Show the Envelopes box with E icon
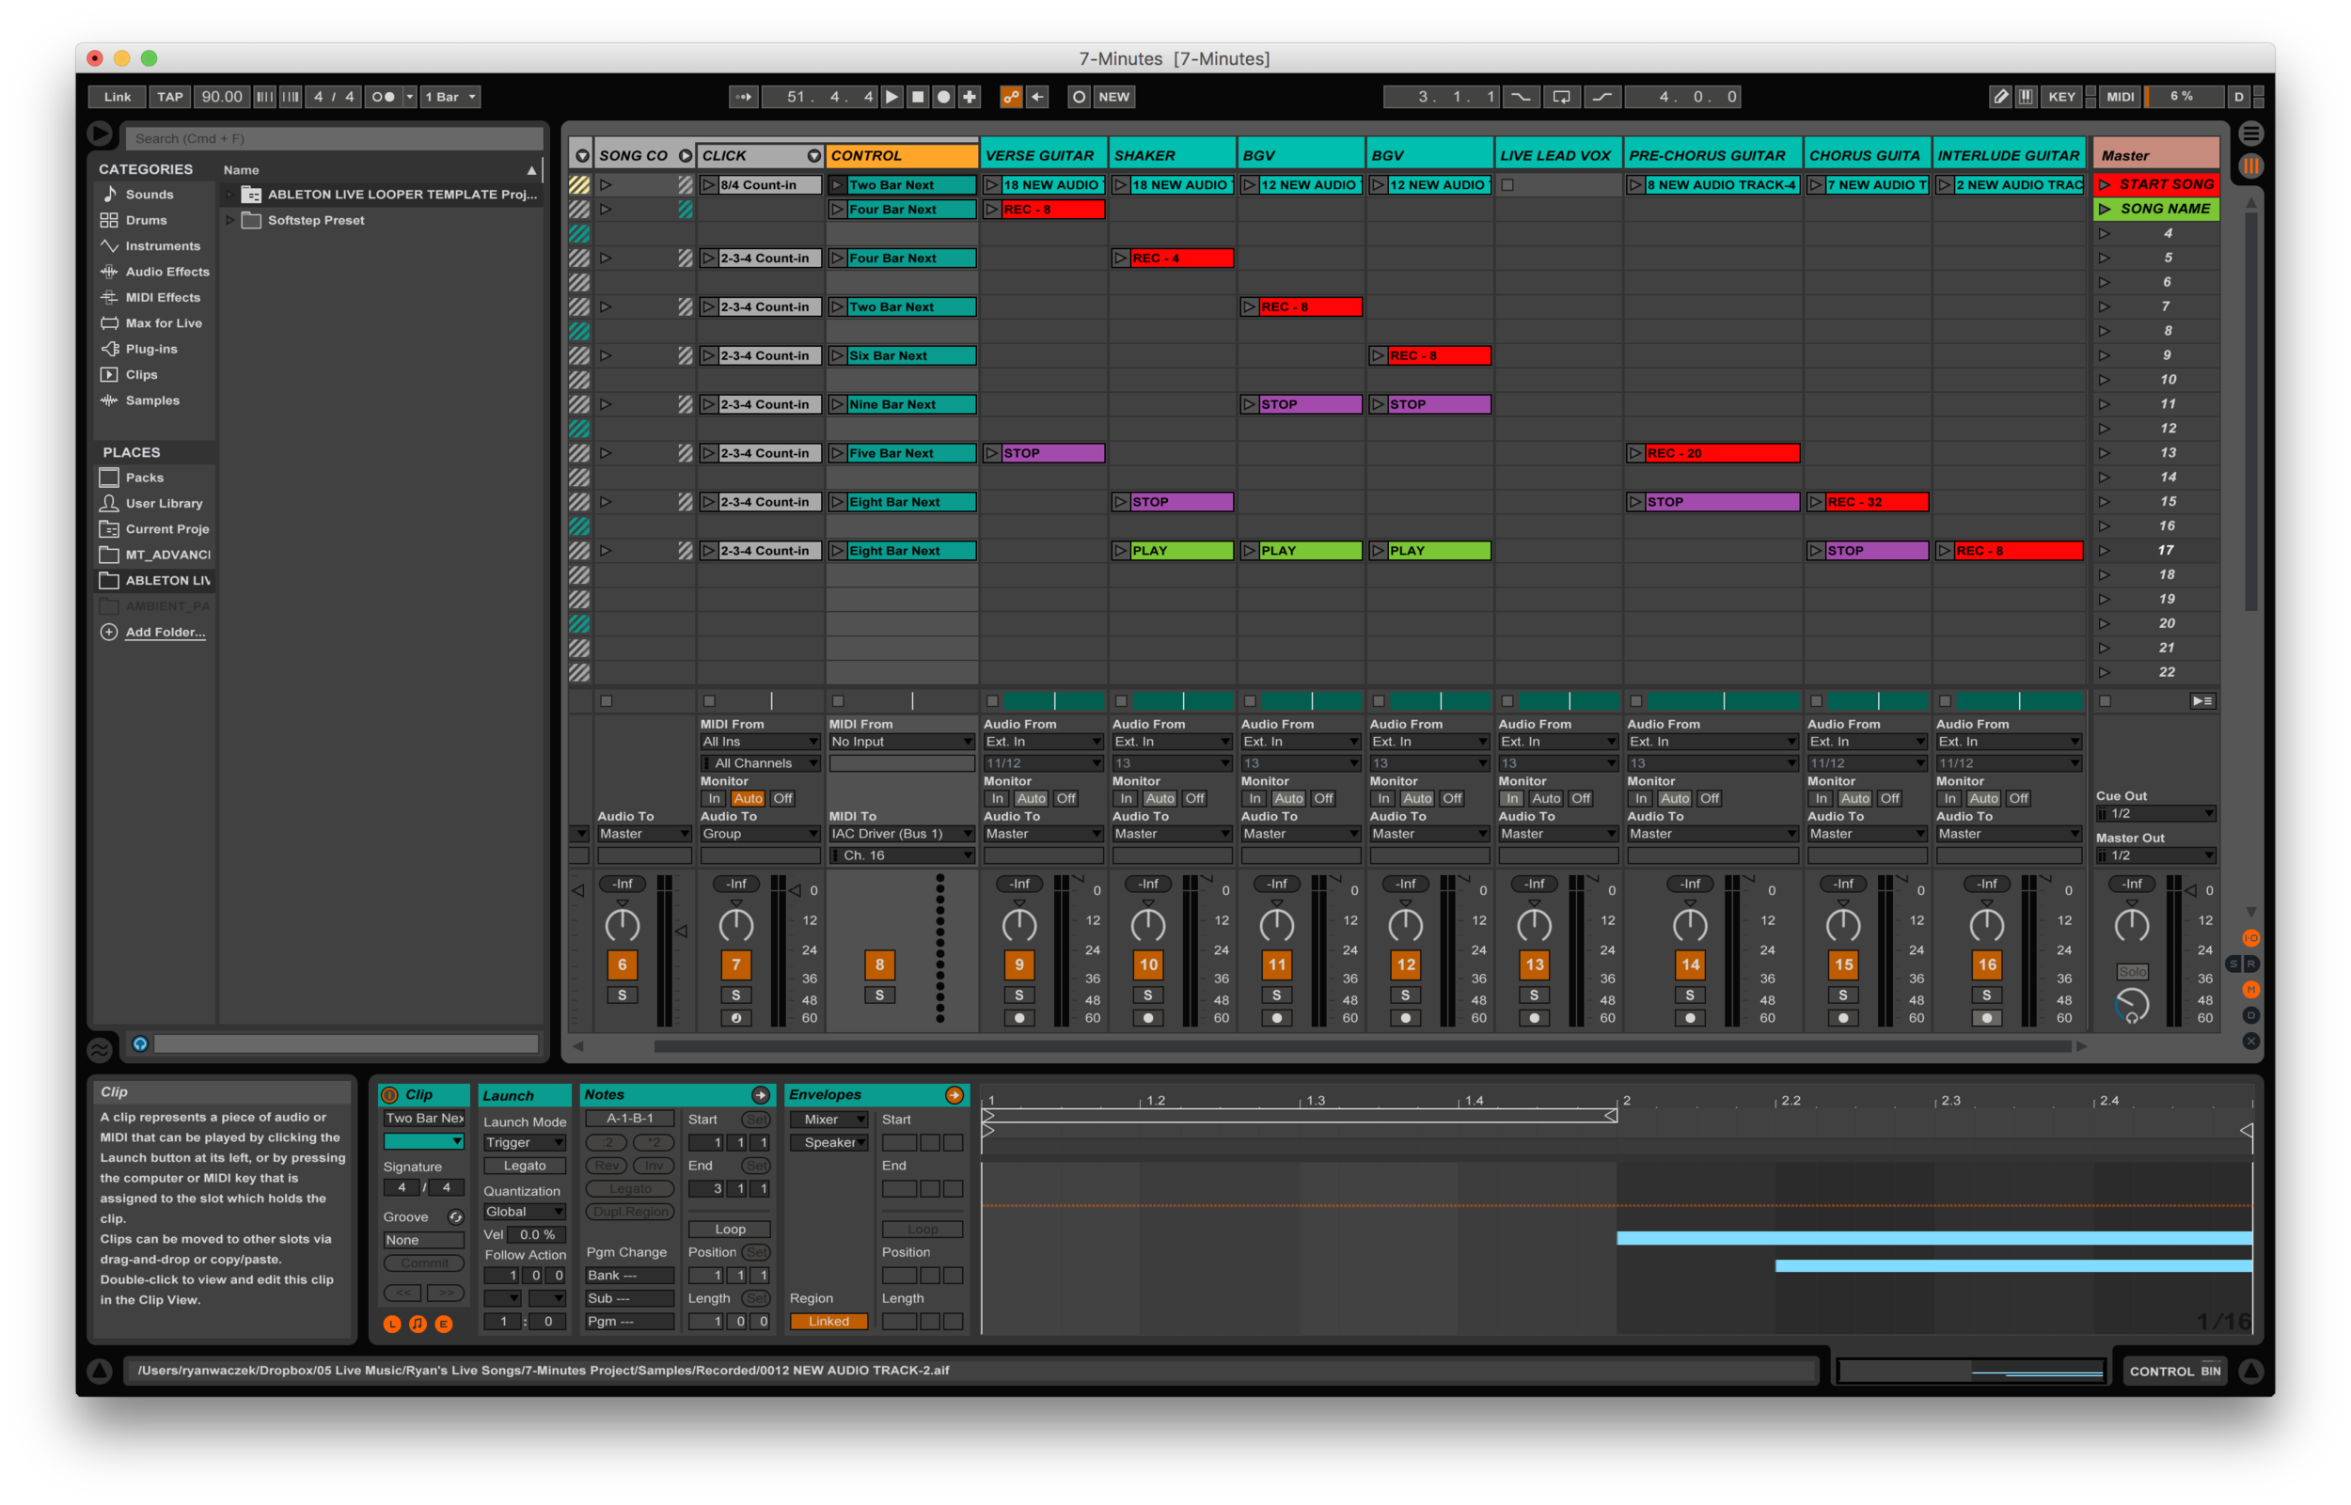The width and height of the screenshot is (2351, 1505). (x=443, y=1324)
